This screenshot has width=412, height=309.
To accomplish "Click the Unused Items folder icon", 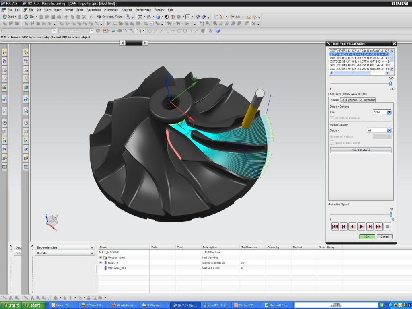I will click(105, 257).
